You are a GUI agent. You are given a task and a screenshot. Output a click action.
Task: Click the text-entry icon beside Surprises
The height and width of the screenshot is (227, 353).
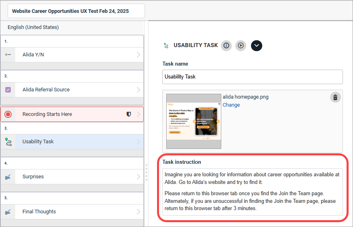pos(8,177)
